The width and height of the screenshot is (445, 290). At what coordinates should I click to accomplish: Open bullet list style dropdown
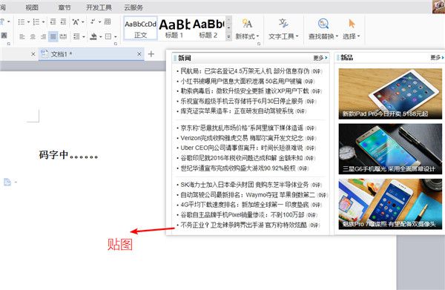point(28,22)
